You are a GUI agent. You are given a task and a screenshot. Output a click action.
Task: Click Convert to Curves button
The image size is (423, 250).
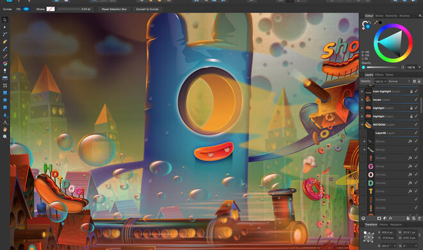(x=147, y=9)
